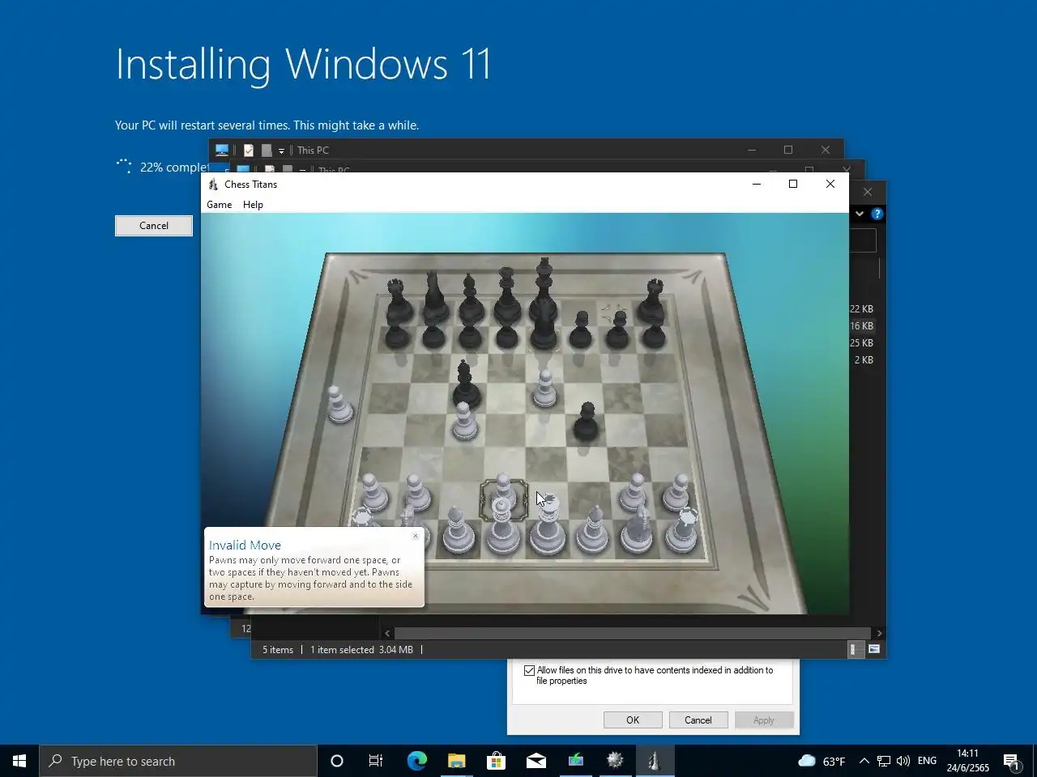This screenshot has height=777, width=1037.
Task: Click Properties checkmark icon in This PC title bar
Action: [x=249, y=151]
